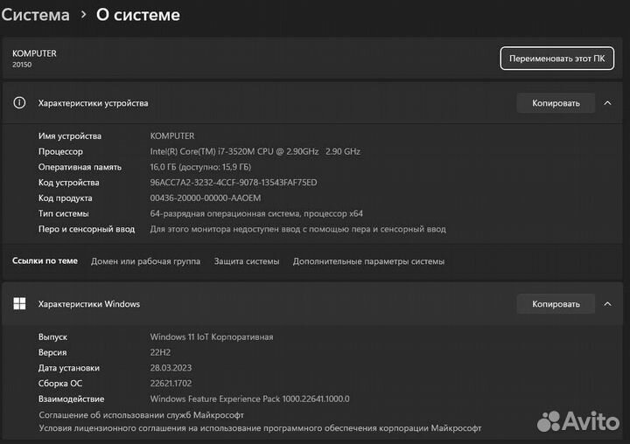Screen dimensions: 630x444
Task: Click the Windows 11 IoT Корпоративная value
Action: (x=212, y=337)
